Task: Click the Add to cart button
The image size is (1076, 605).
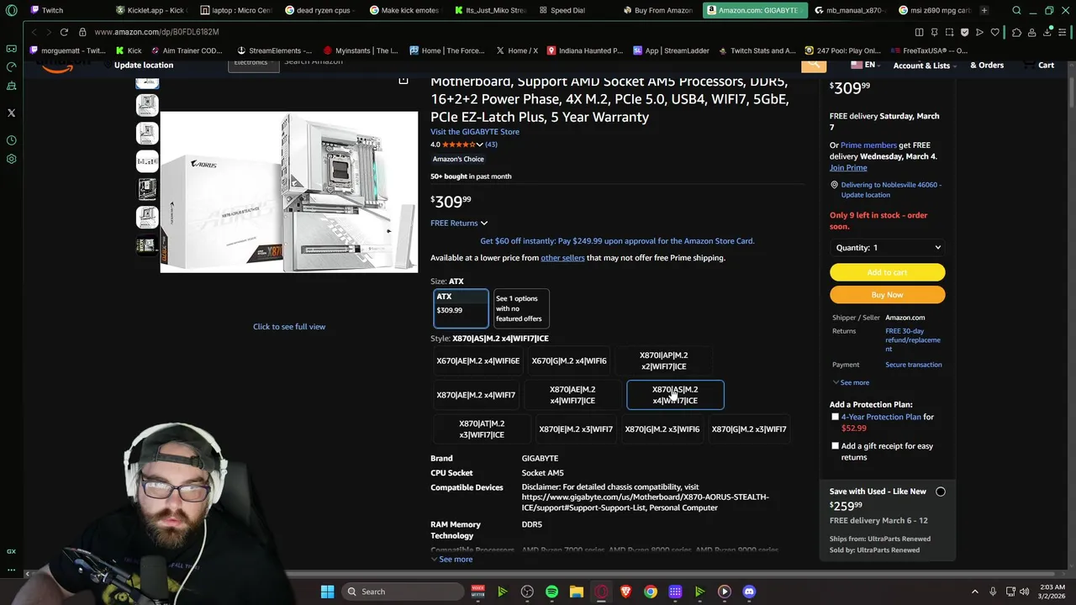Action: coord(887,272)
